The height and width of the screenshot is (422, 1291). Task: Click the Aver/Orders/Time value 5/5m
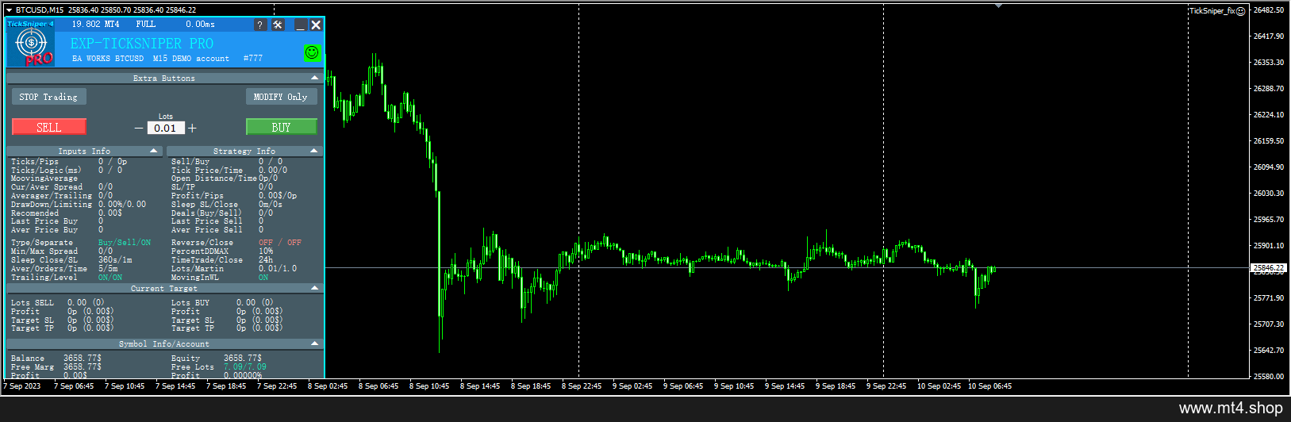pos(108,269)
